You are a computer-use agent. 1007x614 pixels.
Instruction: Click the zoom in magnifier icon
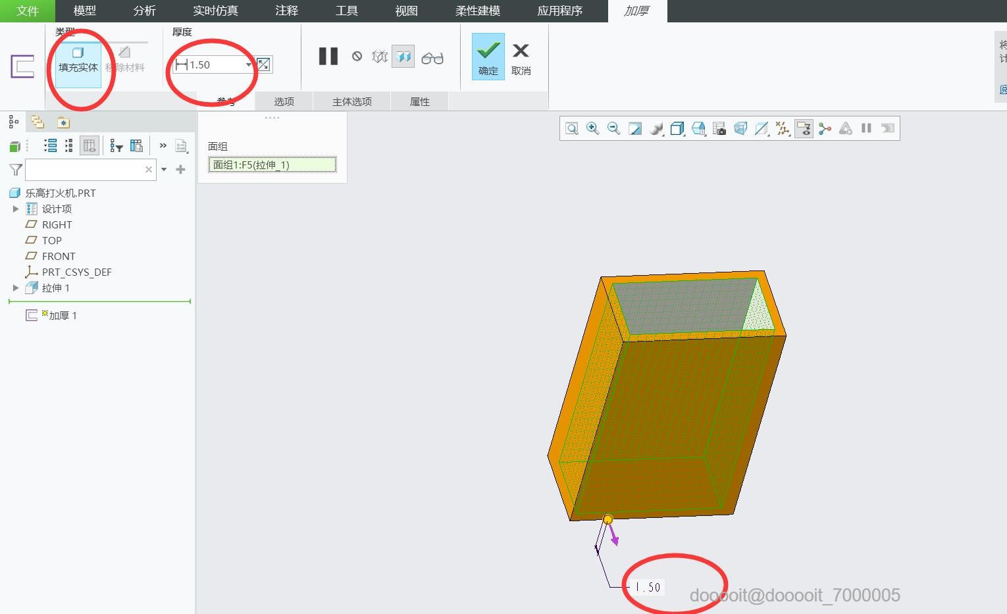[593, 128]
